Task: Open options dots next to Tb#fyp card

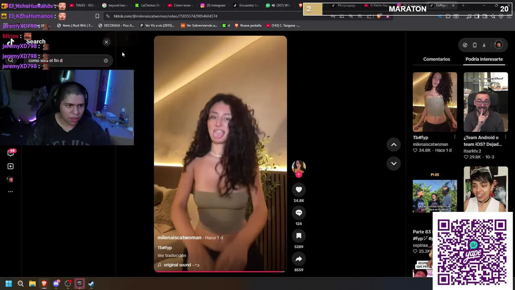Action: point(455,137)
